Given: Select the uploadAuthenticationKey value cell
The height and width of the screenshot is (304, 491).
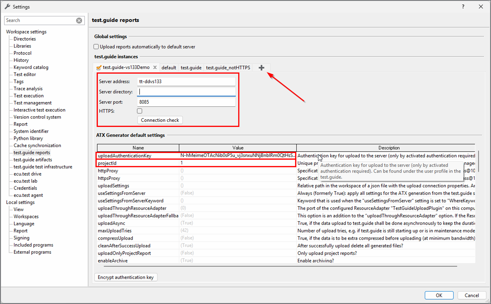Looking at the screenshot, I should click(x=238, y=156).
